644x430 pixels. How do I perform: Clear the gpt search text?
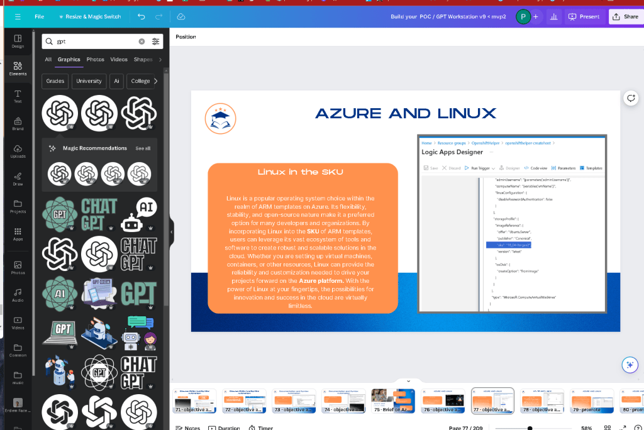click(x=142, y=41)
